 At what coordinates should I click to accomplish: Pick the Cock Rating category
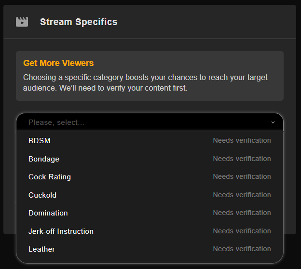(50, 177)
